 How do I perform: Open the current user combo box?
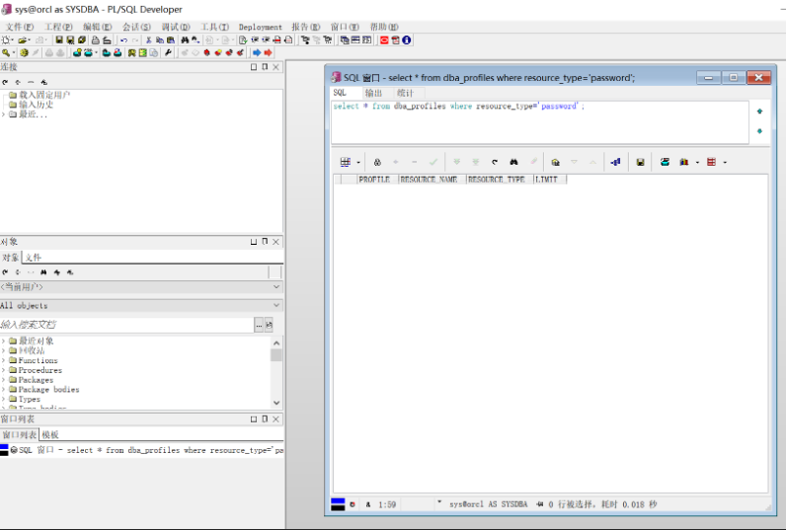click(x=141, y=286)
